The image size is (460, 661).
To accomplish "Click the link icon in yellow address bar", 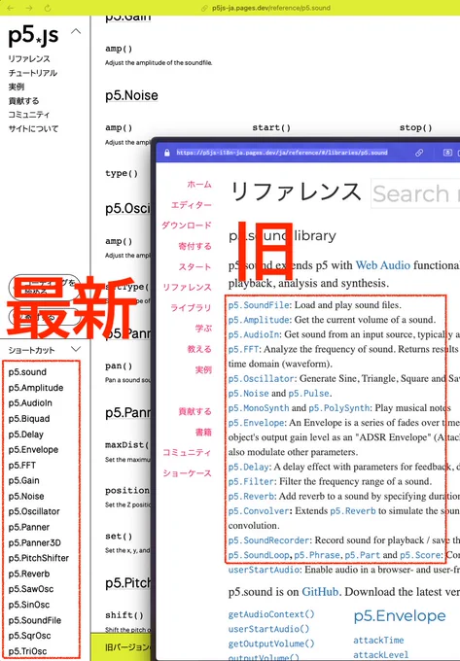I will pos(205,8).
